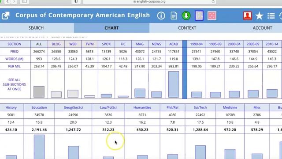Click the MAG frequency bar
This screenshot has height=159, width=282.
click(x=140, y=93)
